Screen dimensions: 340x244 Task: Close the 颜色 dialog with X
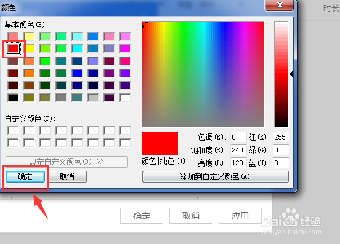point(280,5)
